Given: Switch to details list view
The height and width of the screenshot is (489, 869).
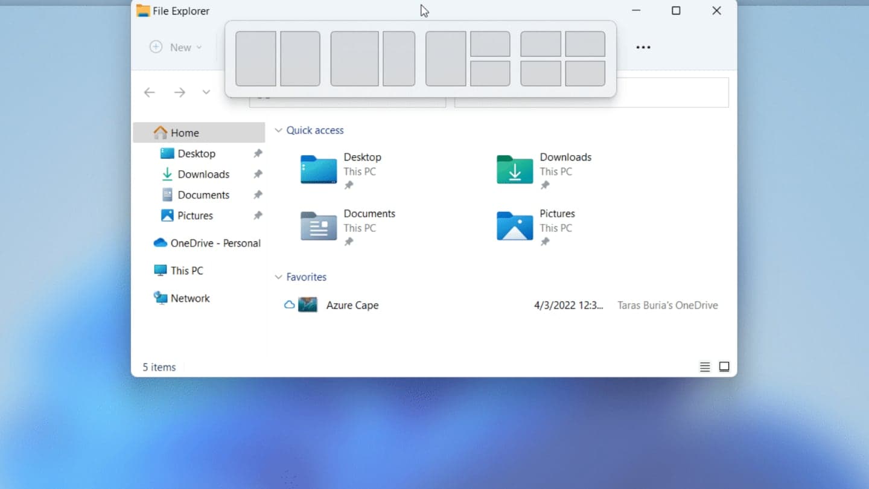Looking at the screenshot, I should (704, 367).
